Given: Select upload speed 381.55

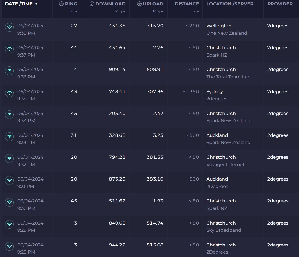Looking at the screenshot, I should point(155,157).
